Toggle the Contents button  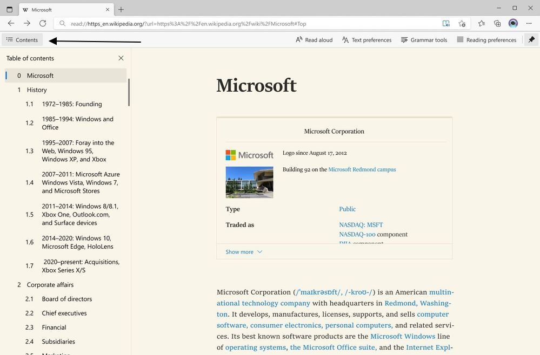pos(22,40)
